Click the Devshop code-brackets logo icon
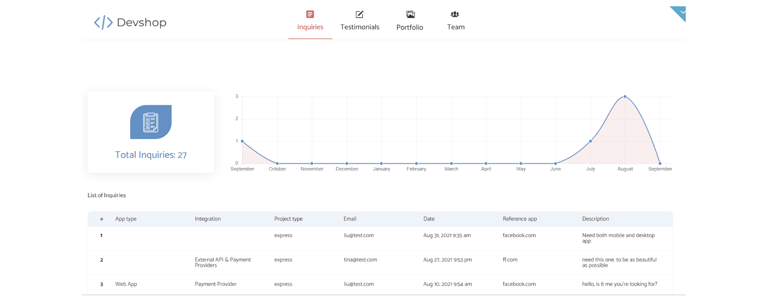This screenshot has width=768, height=299. (x=103, y=22)
